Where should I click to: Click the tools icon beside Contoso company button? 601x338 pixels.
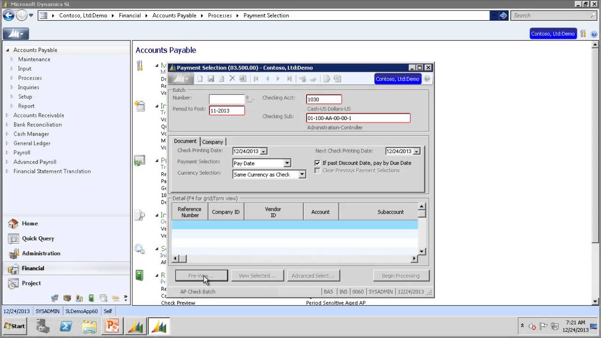pyautogui.click(x=583, y=34)
